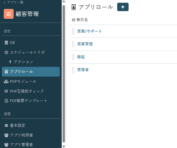Image resolution: width=177 pixels, height=148 pixels.
Task: Click the info icon next to 表示名
Action: [73, 20]
